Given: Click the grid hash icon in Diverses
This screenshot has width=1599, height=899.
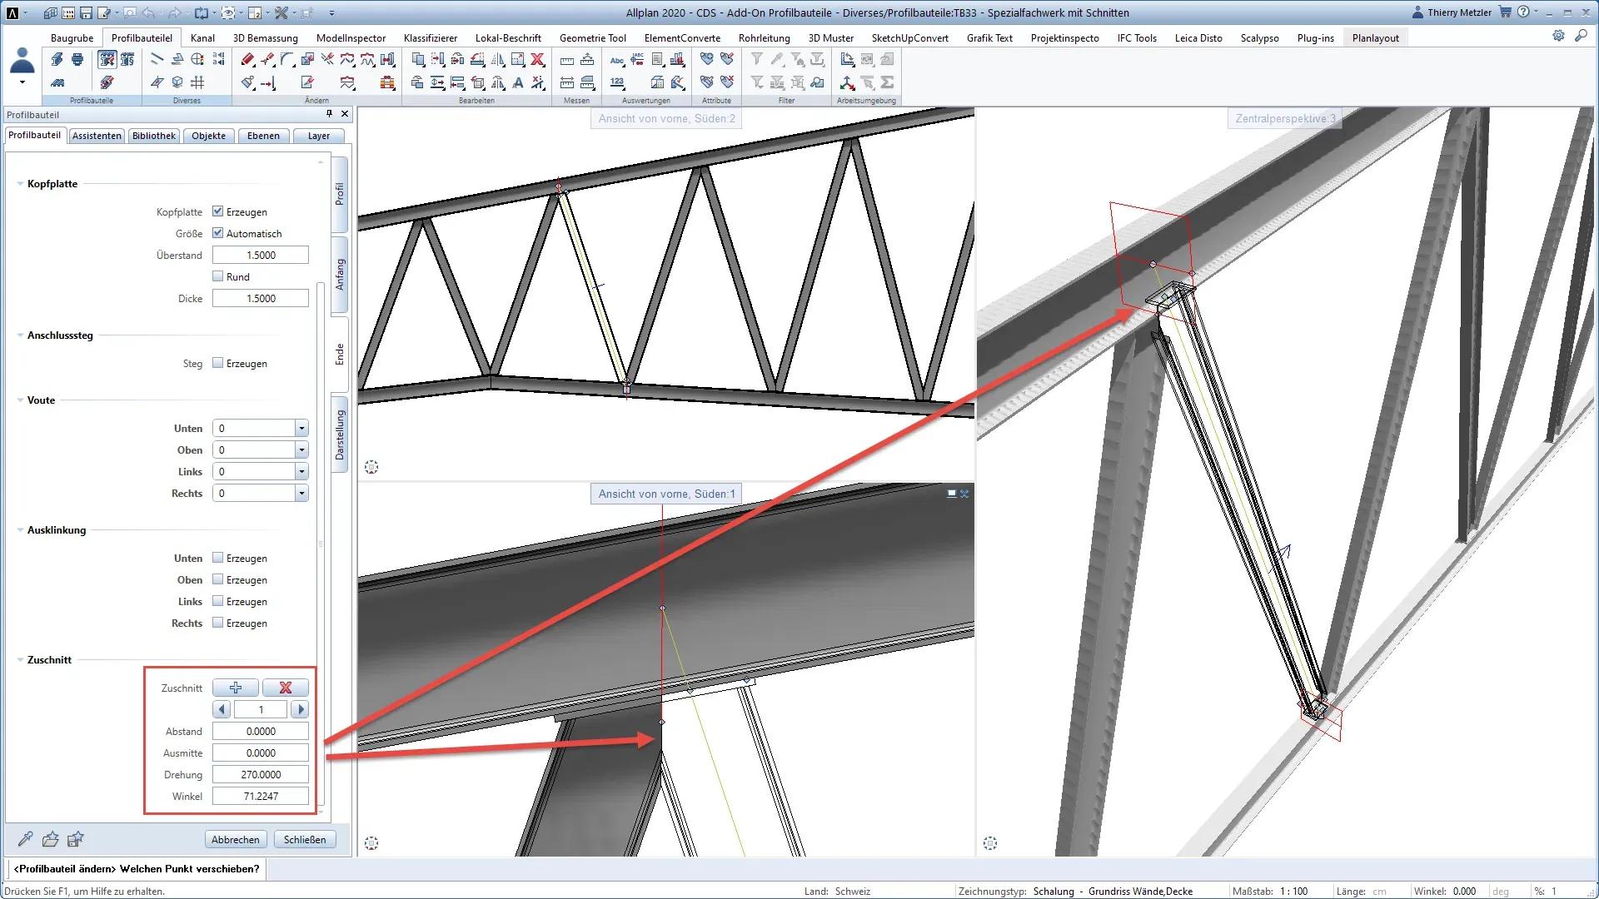Looking at the screenshot, I should tap(197, 82).
